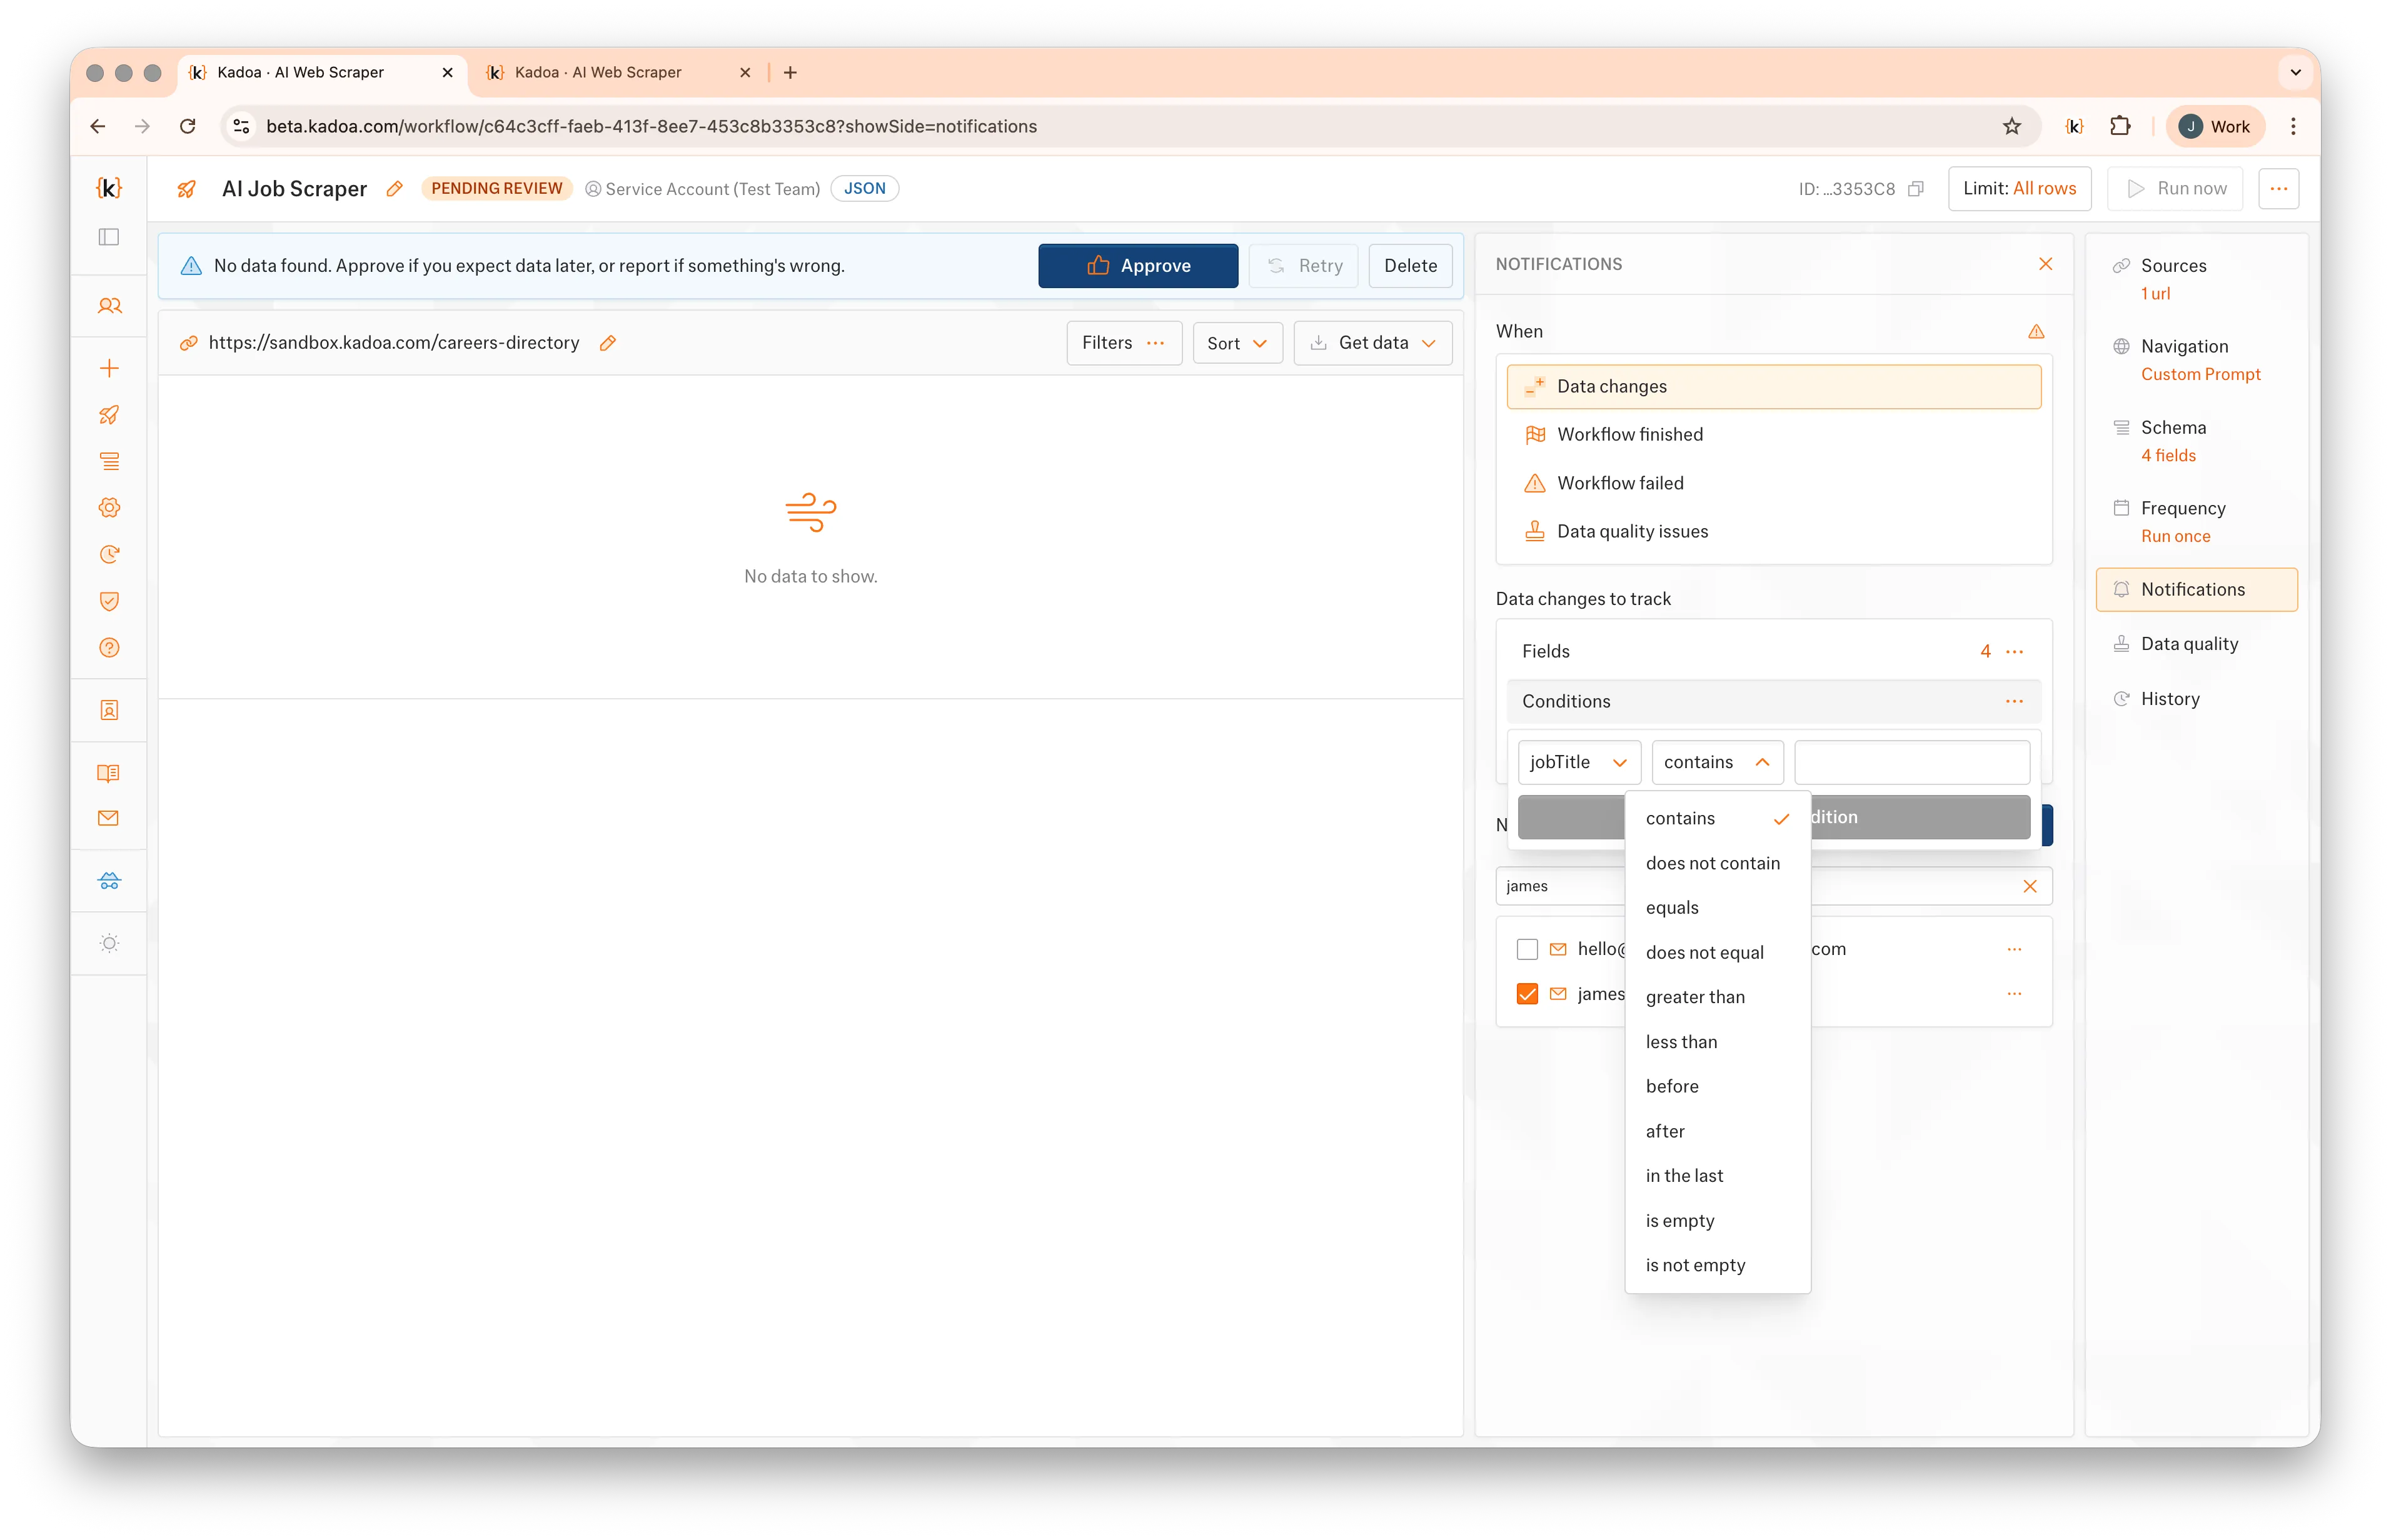This screenshot has width=2391, height=1540.
Task: Expand the browser tab search chevron
Action: [2296, 72]
